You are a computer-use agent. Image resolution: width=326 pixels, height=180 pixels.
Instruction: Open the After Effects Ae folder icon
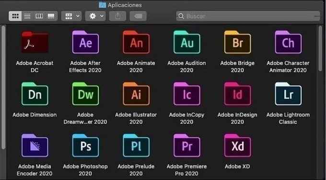85,42
